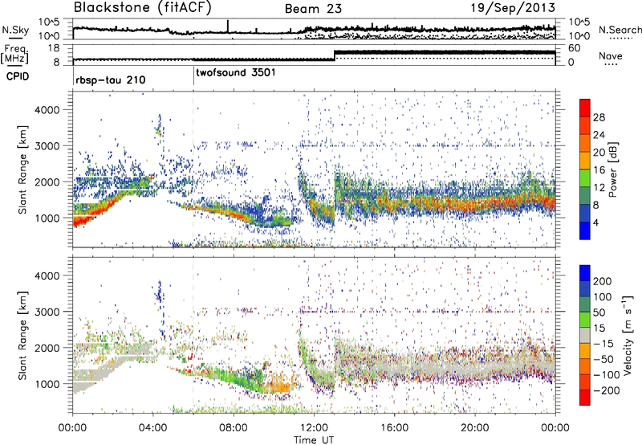
Task: Click the '08:00' time tick label
Action: 234,428
